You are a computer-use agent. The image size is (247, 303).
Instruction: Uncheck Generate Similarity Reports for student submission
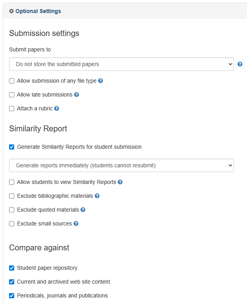[12, 147]
